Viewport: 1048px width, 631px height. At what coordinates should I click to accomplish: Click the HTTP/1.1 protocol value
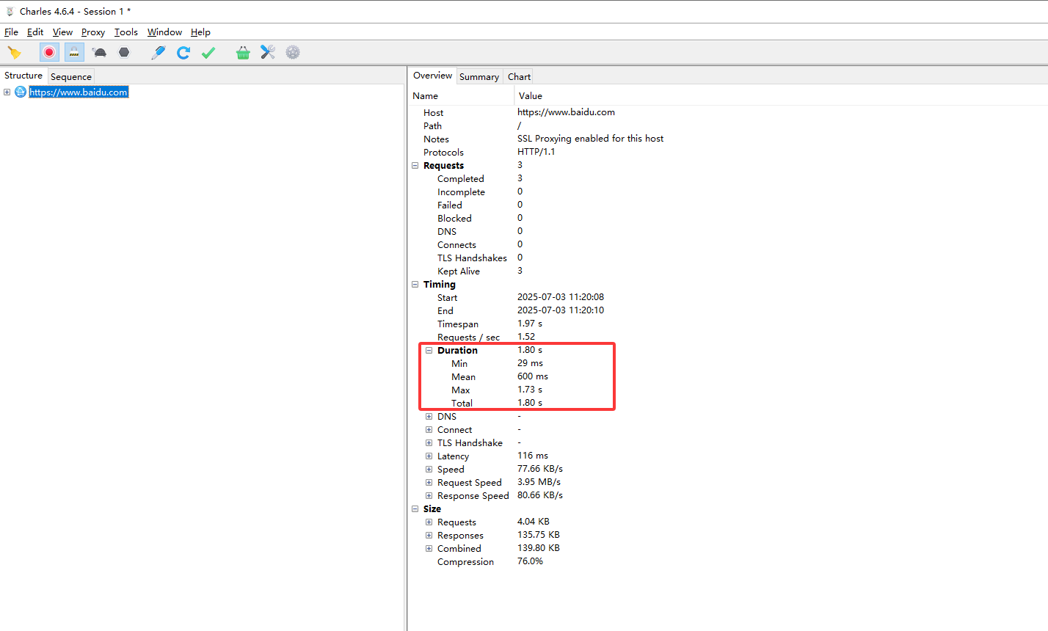(x=536, y=152)
